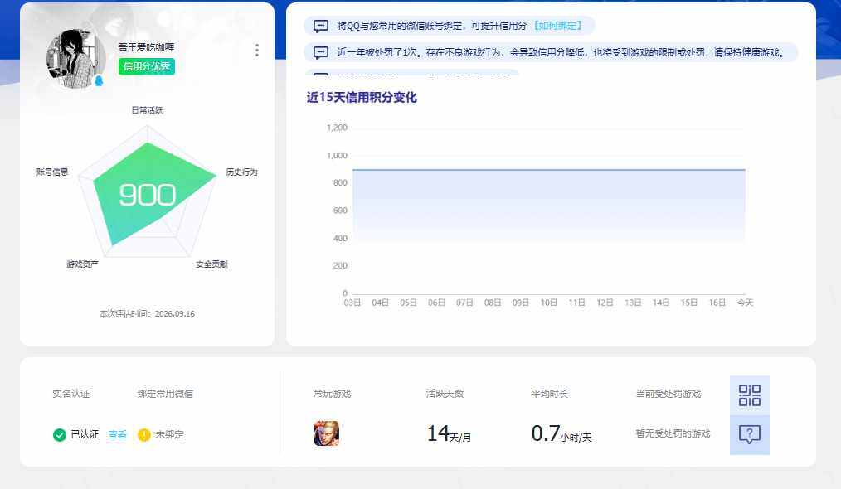Click the QQ penguin badge on the avatar

pyautogui.click(x=99, y=81)
